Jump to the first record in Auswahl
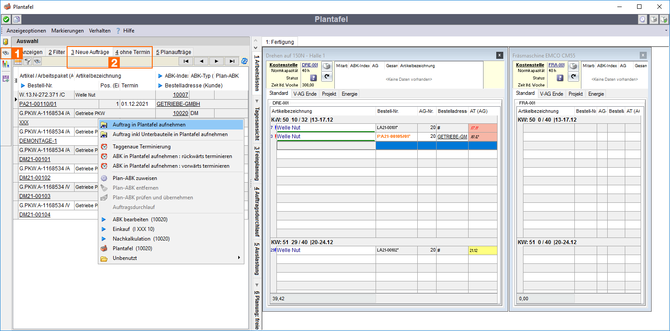Image resolution: width=670 pixels, height=331 pixels. pyautogui.click(x=186, y=61)
